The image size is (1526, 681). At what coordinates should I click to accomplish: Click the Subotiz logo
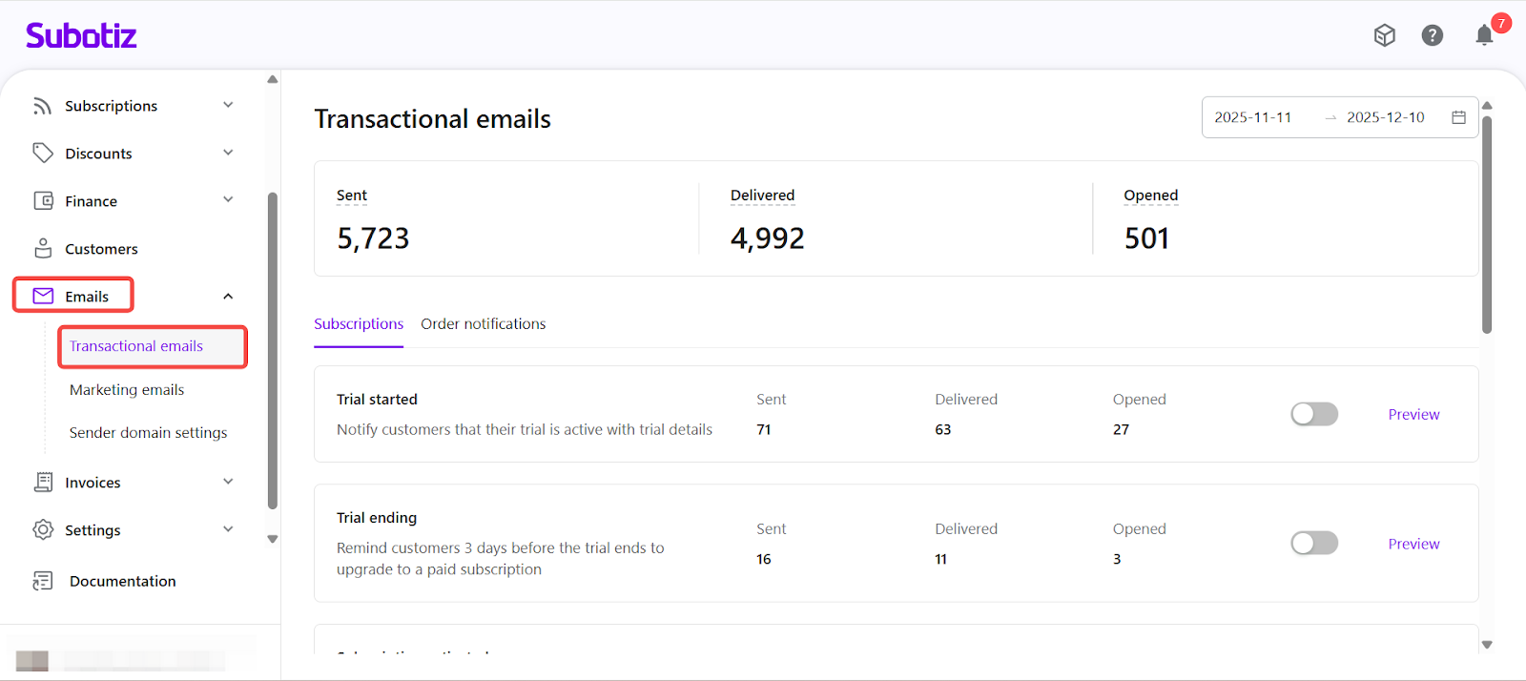81,35
